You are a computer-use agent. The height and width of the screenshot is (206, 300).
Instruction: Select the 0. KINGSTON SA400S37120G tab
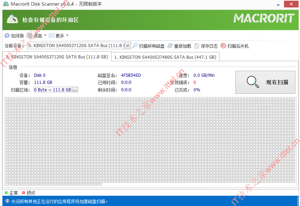pos(57,57)
